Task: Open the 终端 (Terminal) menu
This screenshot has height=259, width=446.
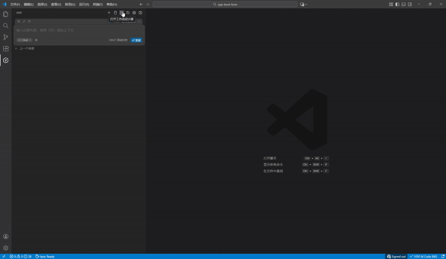Action: (98, 4)
